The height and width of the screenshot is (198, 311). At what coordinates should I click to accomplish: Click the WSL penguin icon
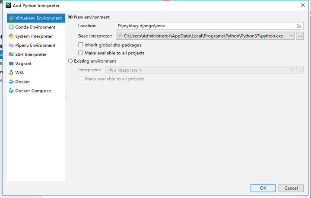(x=11, y=73)
